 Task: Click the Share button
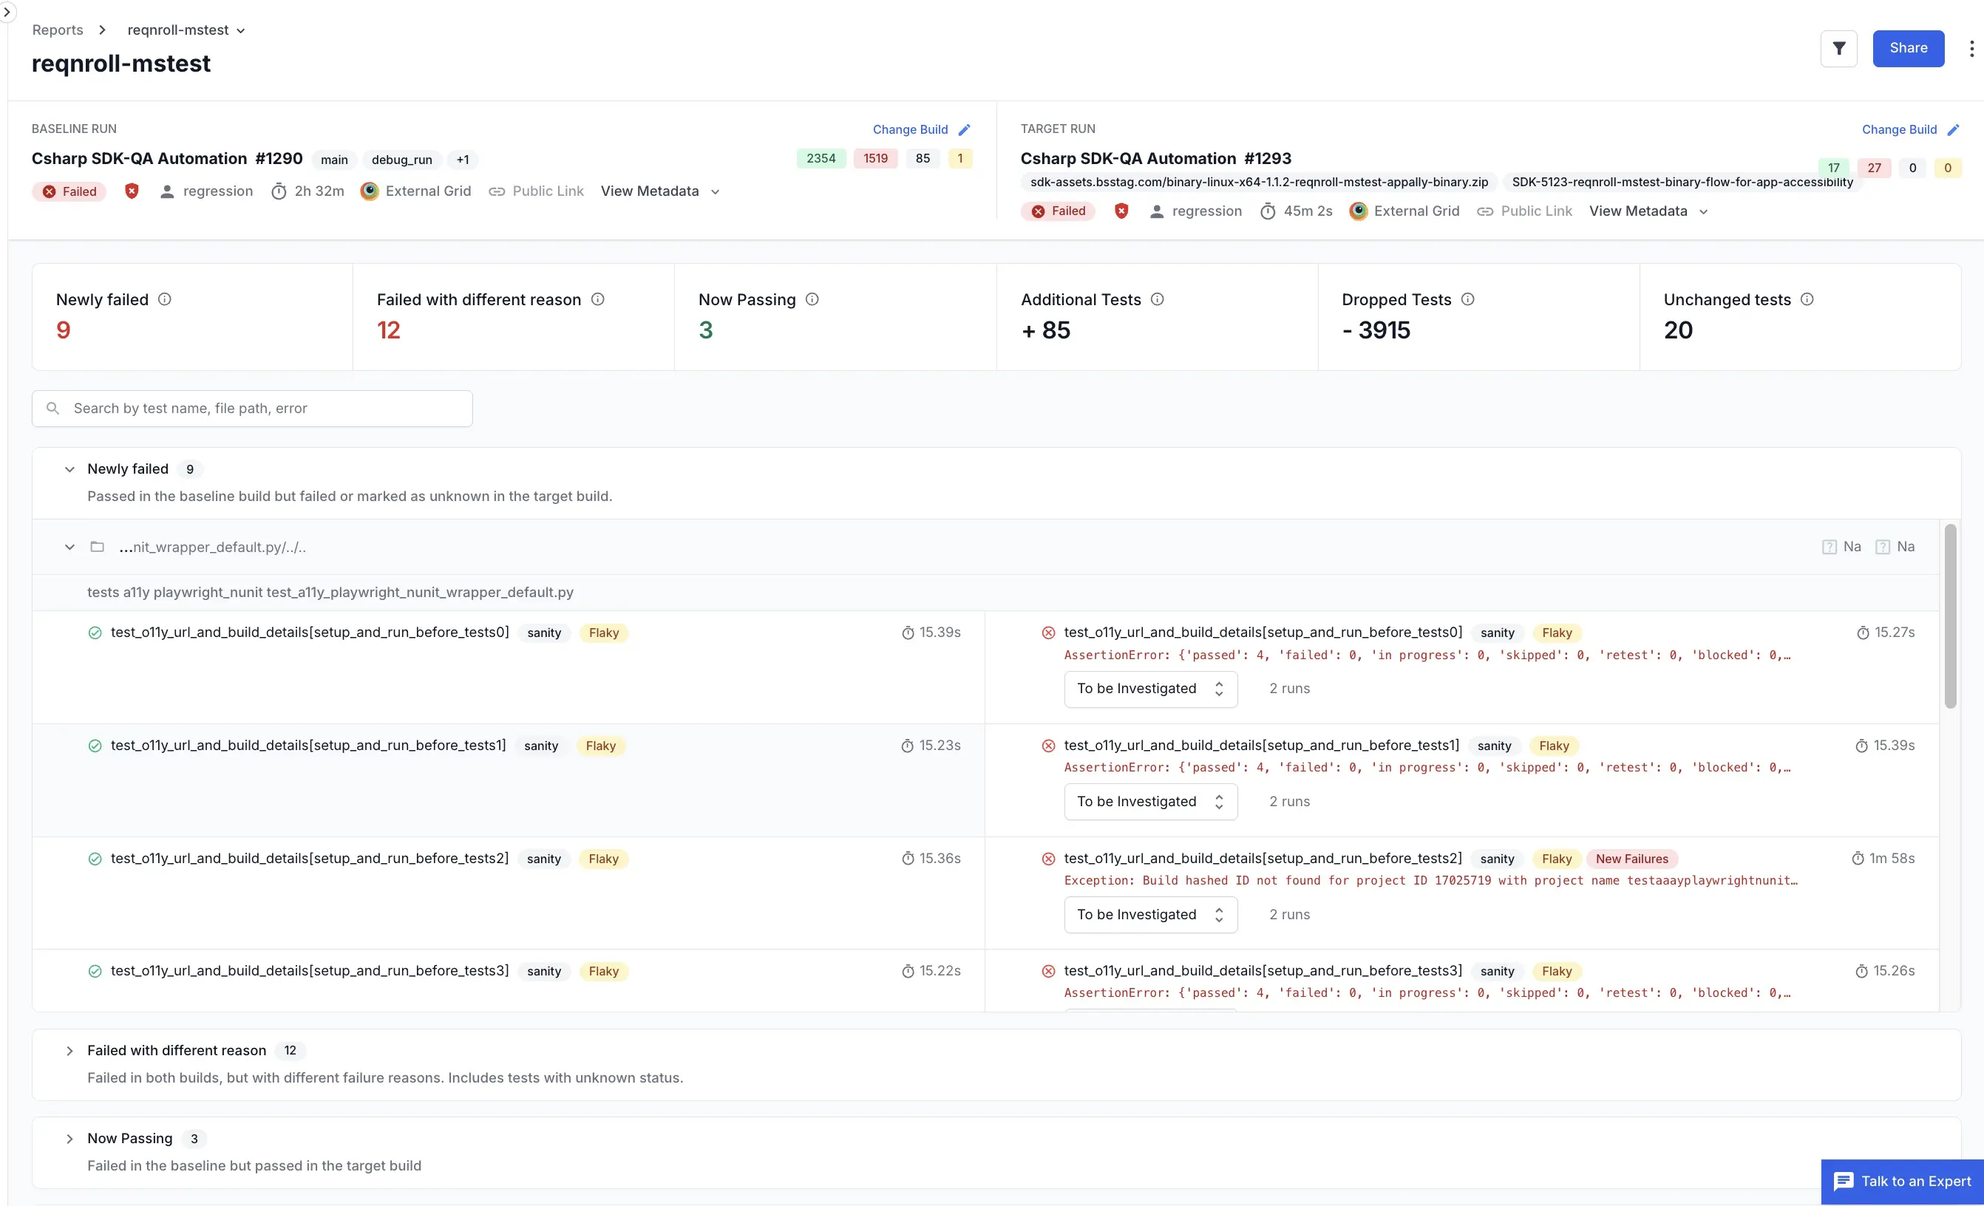(1908, 48)
